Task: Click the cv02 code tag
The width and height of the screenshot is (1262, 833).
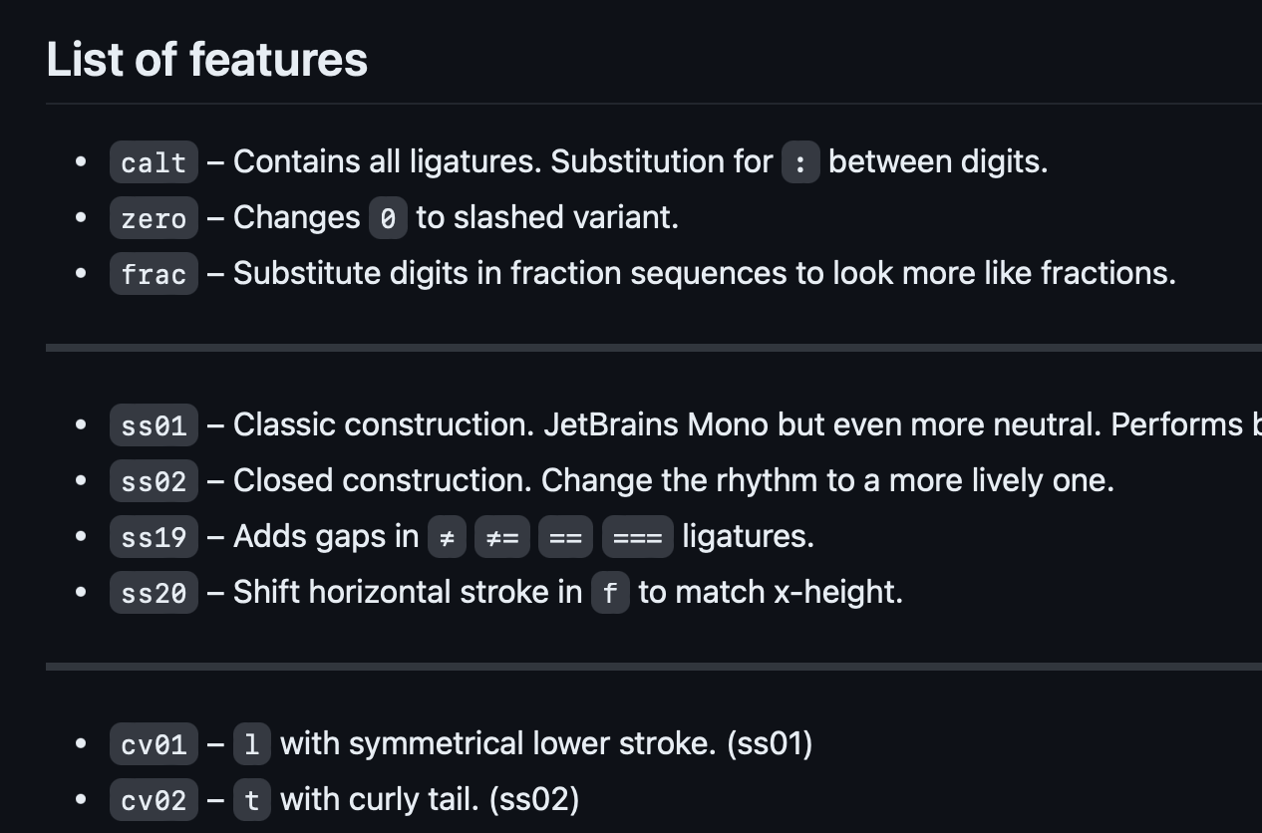Action: [154, 800]
